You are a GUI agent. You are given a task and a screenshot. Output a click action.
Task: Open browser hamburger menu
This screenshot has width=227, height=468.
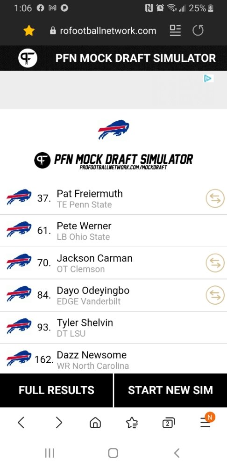click(206, 422)
